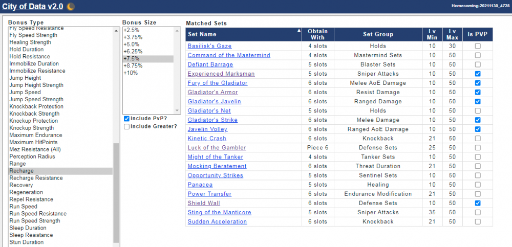Screen dimensions: 512x247
Task: Open Sting of the Manticore link
Action: click(219, 212)
